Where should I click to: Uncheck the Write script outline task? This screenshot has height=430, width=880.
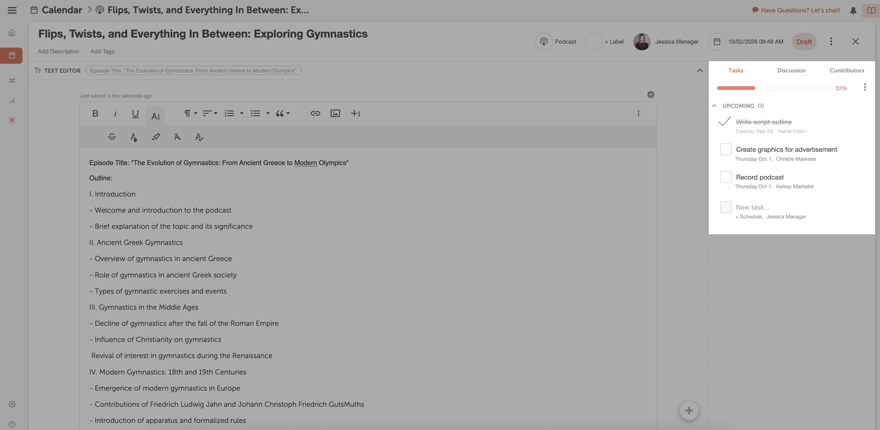click(725, 122)
